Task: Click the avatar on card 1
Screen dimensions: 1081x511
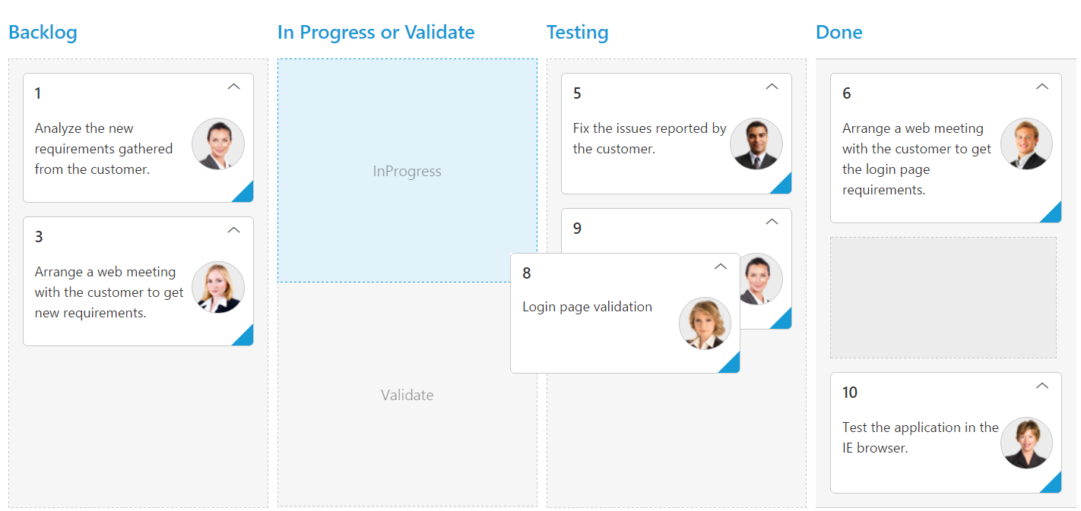Action: [218, 144]
